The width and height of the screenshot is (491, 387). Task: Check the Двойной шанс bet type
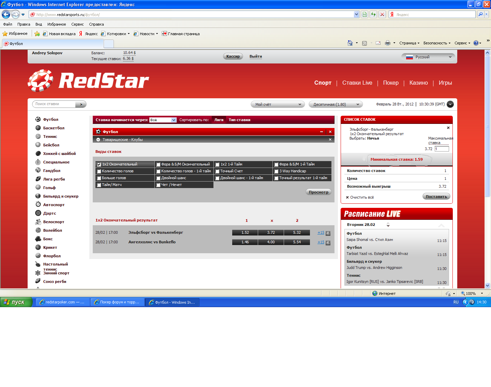pos(158,178)
